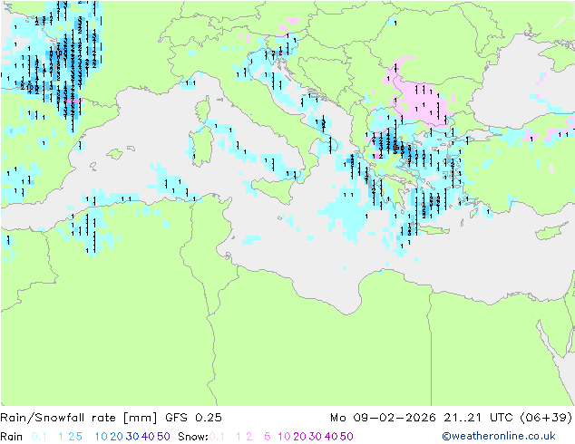Select the Rain 10 legend value
Viewport: 575px width, 444px height.
point(102,437)
